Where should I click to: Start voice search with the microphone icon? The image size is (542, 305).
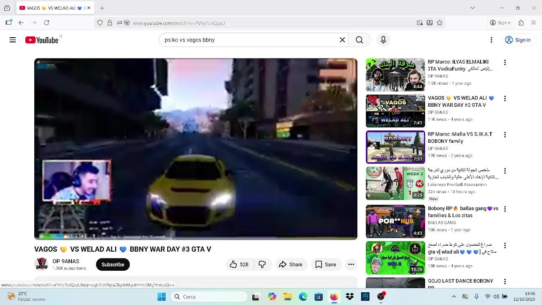click(x=383, y=40)
